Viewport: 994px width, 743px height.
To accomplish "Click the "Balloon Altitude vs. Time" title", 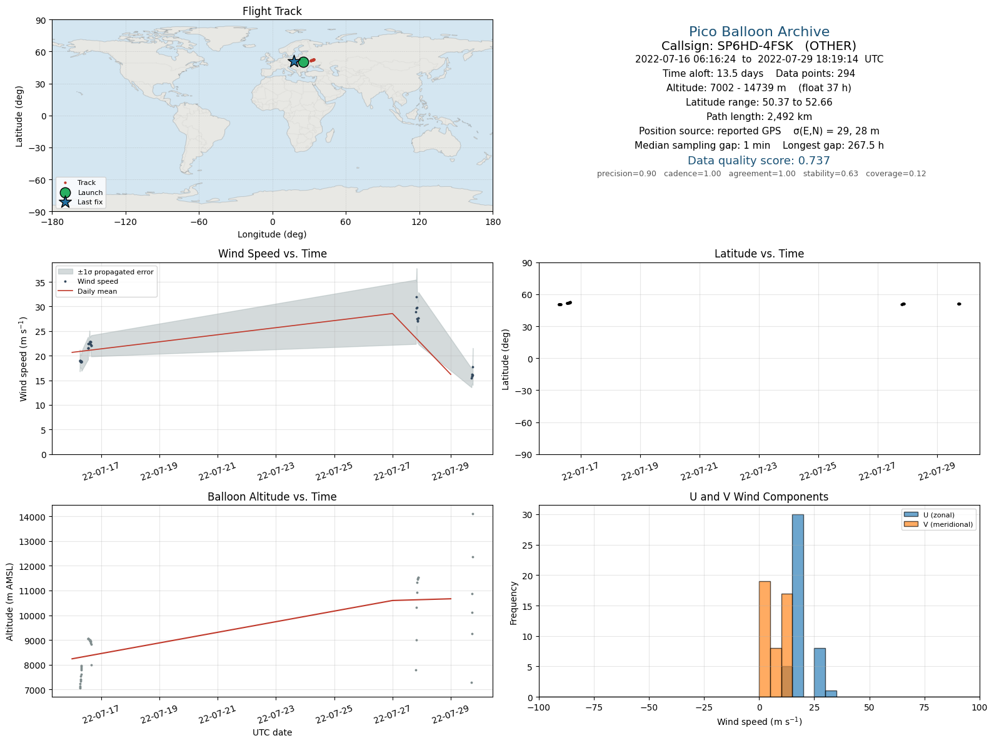I will coord(272,497).
